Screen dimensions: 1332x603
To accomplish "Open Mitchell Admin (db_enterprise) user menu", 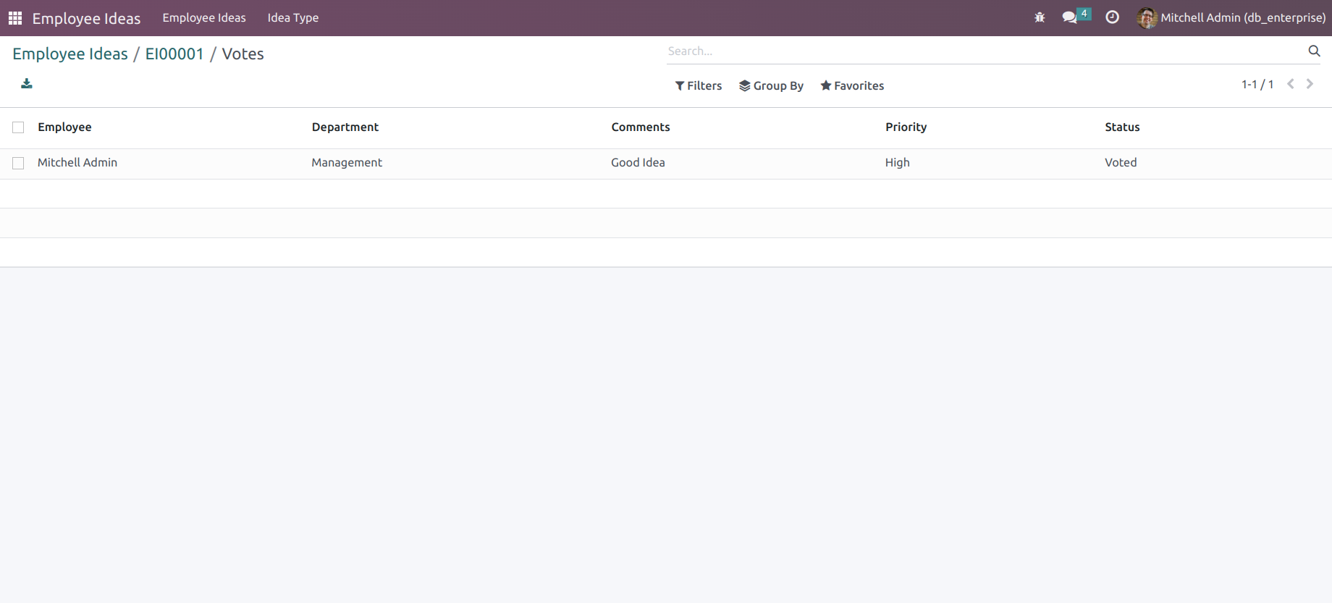I will tap(1231, 18).
